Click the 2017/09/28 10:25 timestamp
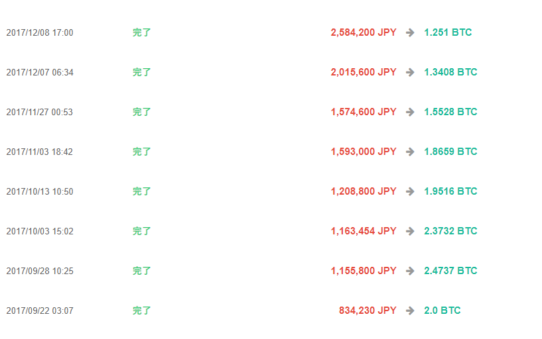The image size is (542, 339). [40, 271]
